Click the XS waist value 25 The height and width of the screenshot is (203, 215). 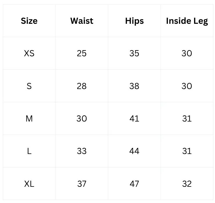point(82,53)
